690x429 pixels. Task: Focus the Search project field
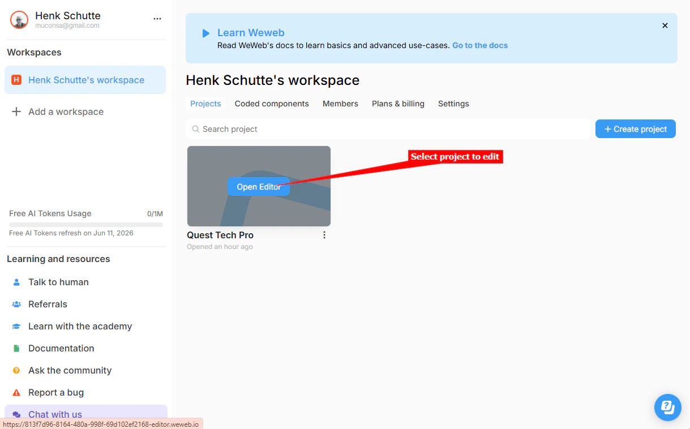388,129
